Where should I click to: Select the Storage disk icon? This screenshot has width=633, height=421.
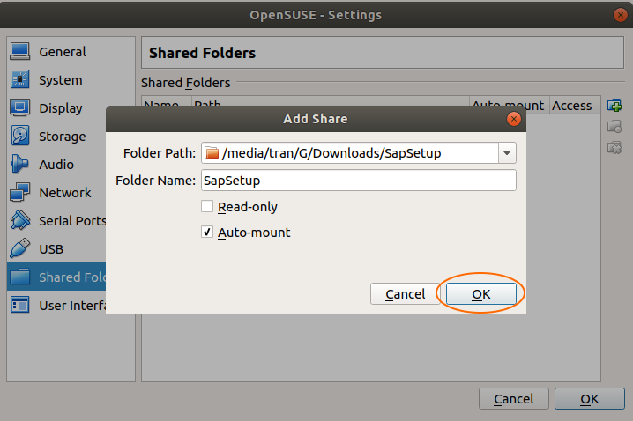coord(19,136)
